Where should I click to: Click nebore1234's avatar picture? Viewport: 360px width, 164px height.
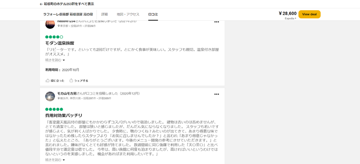pos(50,24)
